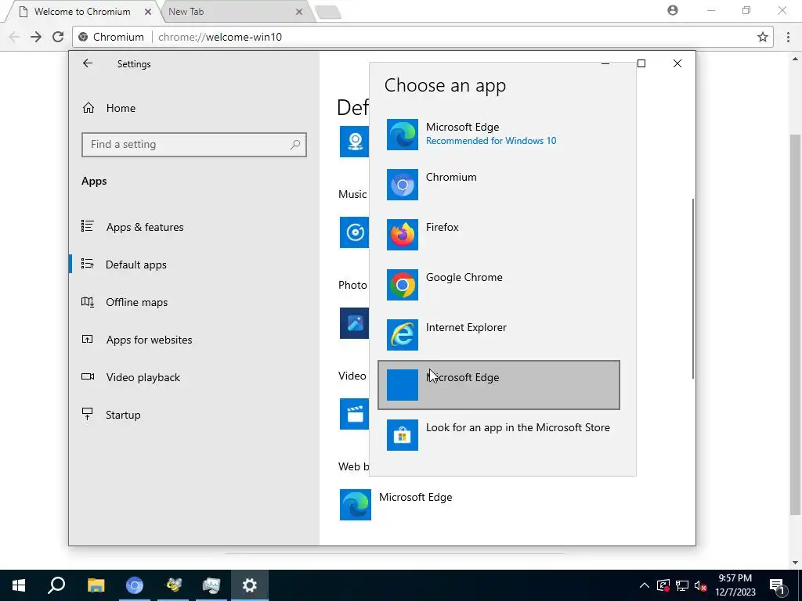Click the muted volume tray icon
Screen dimensions: 802x601
pos(701,585)
